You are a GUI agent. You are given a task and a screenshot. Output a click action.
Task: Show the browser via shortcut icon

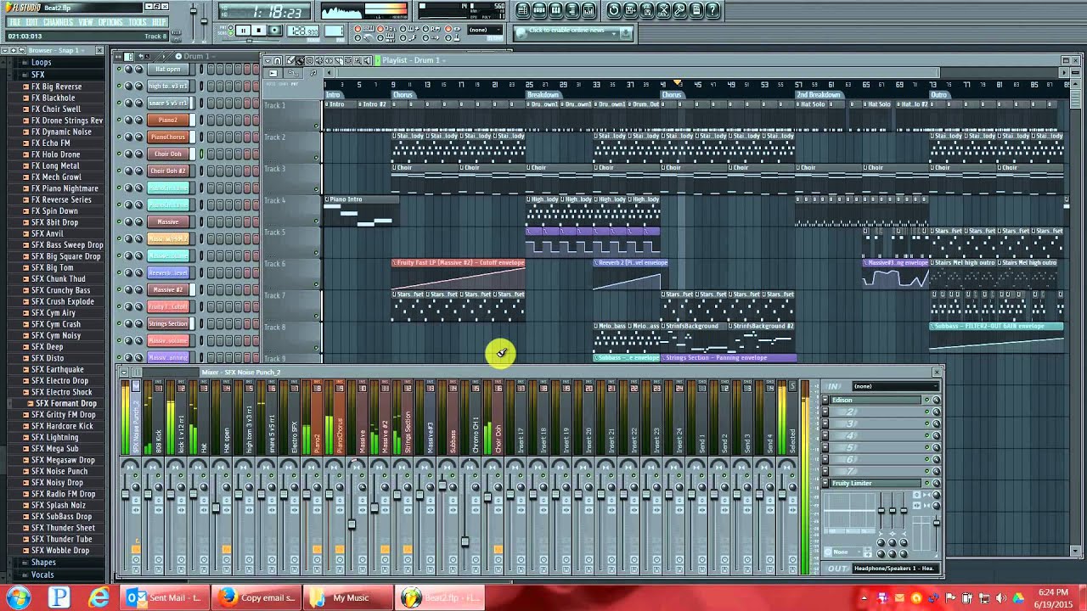pyautogui.click(x=572, y=10)
